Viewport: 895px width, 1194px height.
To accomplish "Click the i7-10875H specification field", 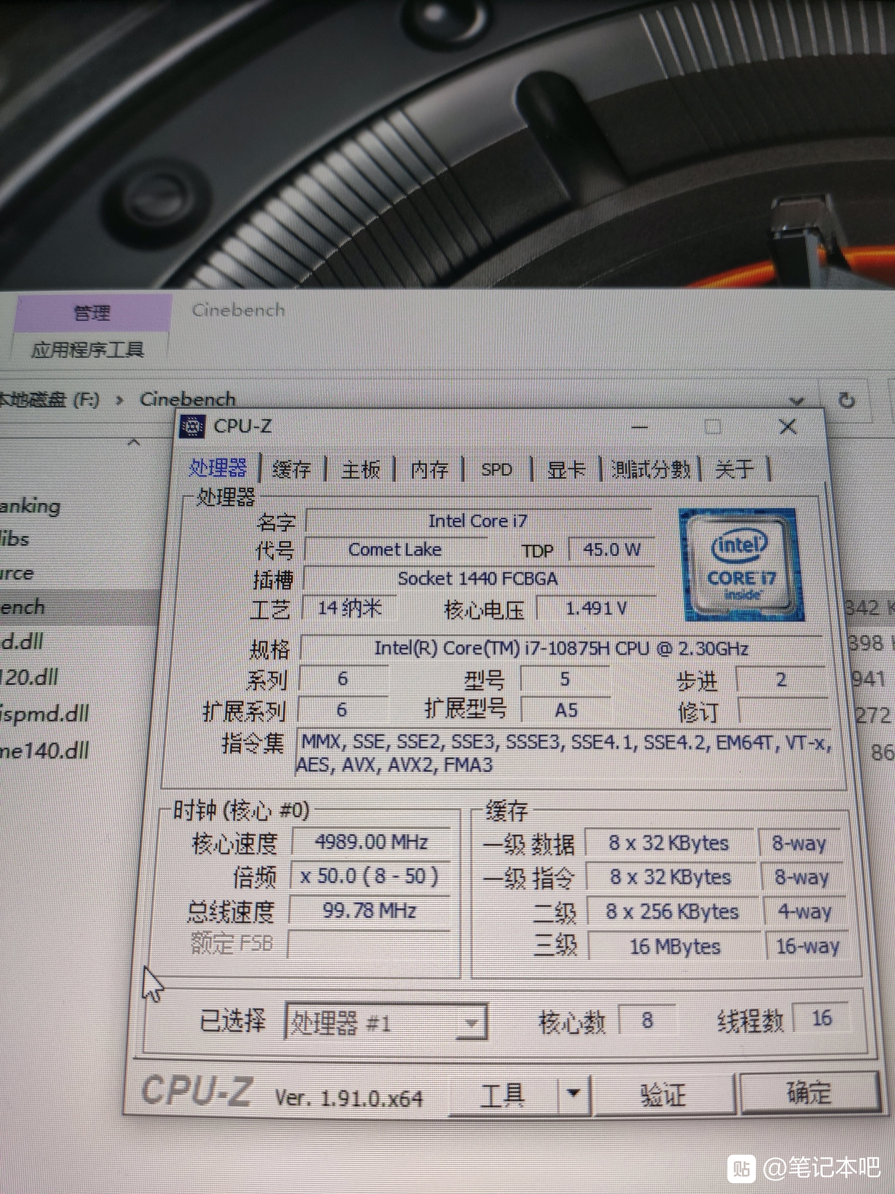I will coord(561,648).
